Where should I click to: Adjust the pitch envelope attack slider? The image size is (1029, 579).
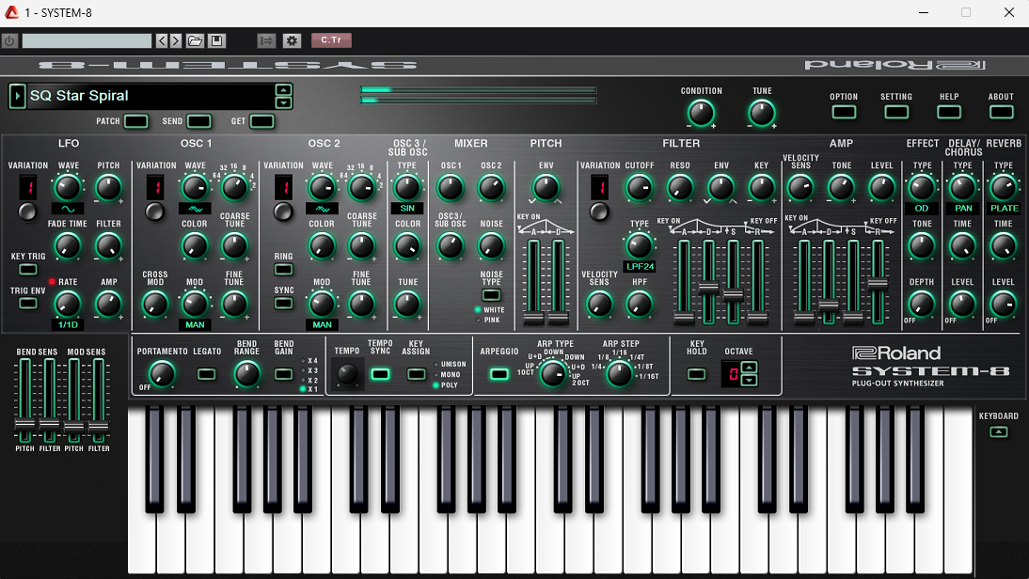click(533, 318)
